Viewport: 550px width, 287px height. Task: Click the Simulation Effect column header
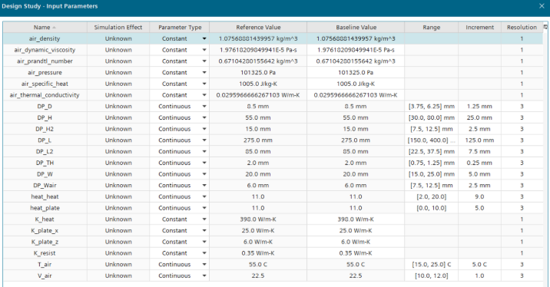(118, 28)
